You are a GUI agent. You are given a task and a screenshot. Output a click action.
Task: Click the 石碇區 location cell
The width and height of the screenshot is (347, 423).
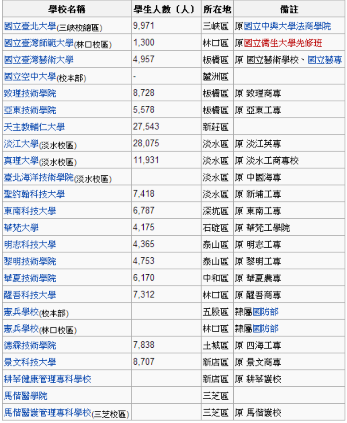point(217,228)
